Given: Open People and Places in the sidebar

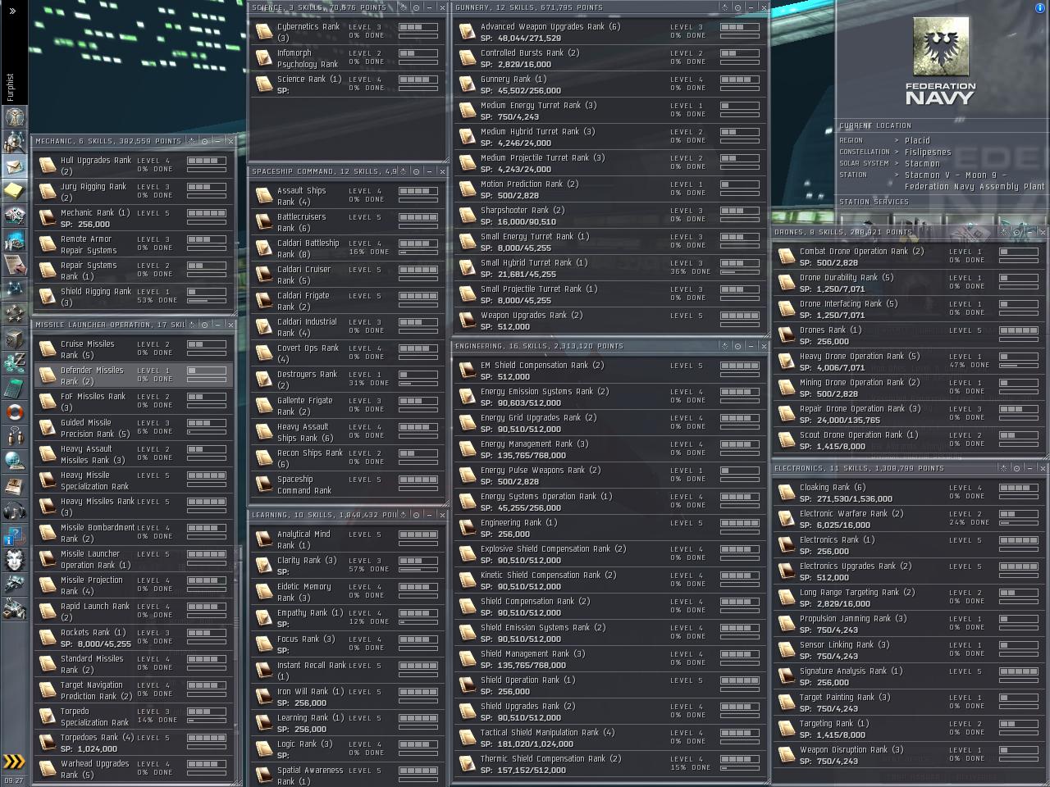Looking at the screenshot, I should pyautogui.click(x=14, y=141).
